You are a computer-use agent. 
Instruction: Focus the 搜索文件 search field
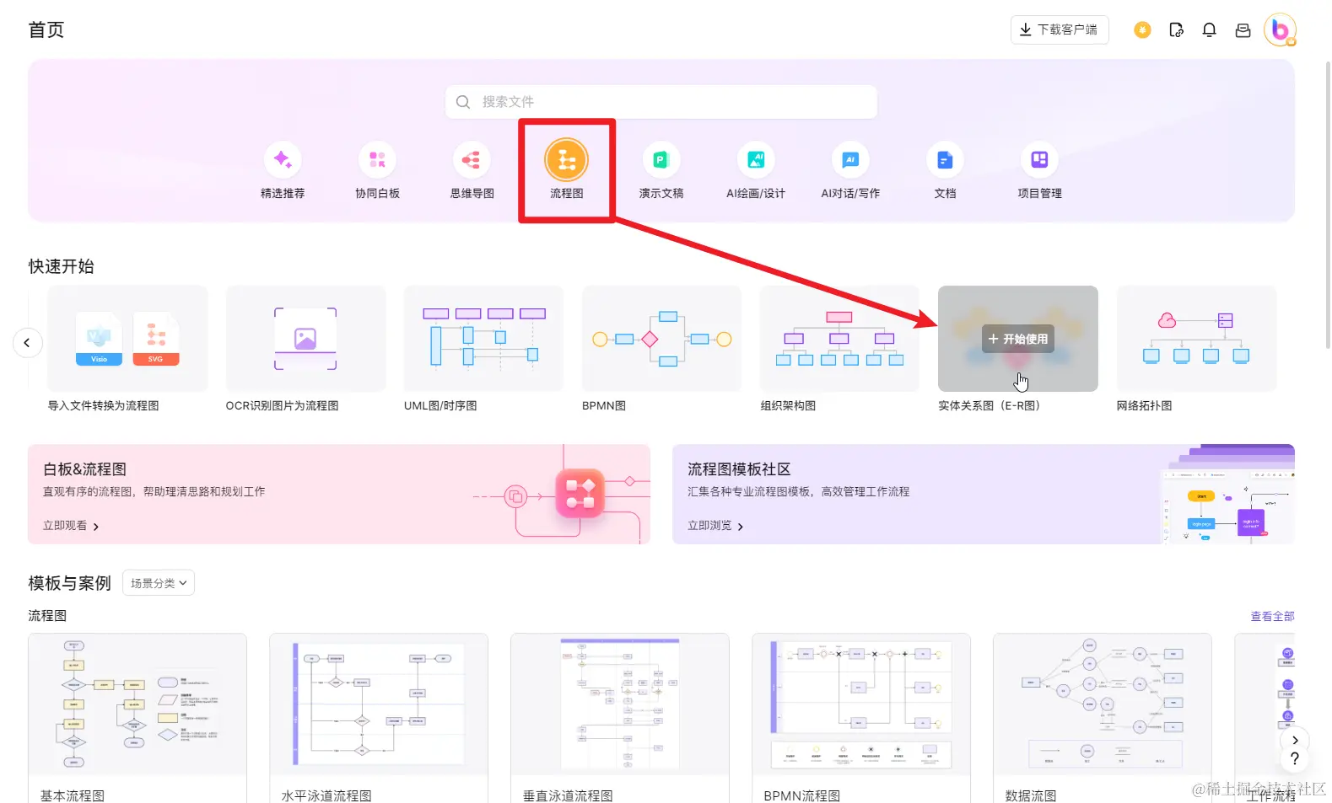661,102
